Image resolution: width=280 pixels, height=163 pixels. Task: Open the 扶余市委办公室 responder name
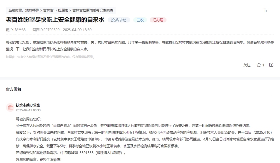28,105
